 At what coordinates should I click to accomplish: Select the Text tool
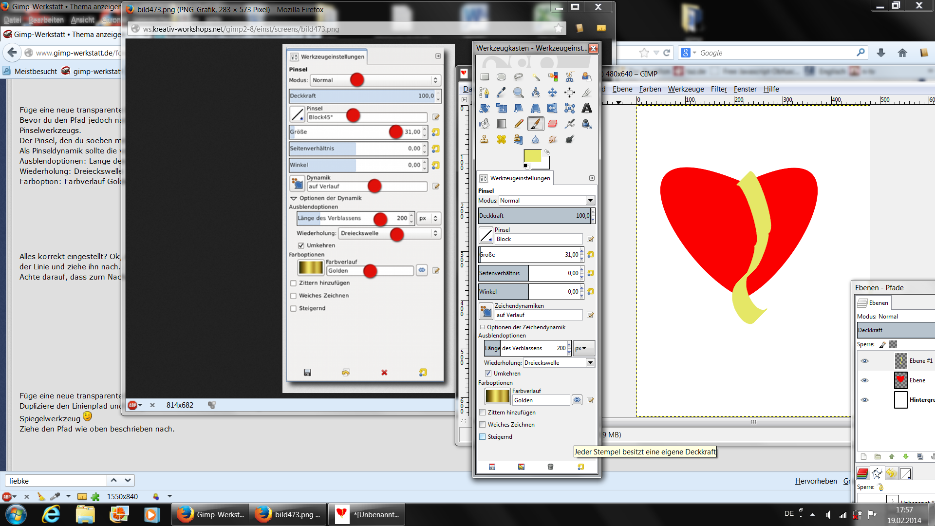[586, 108]
